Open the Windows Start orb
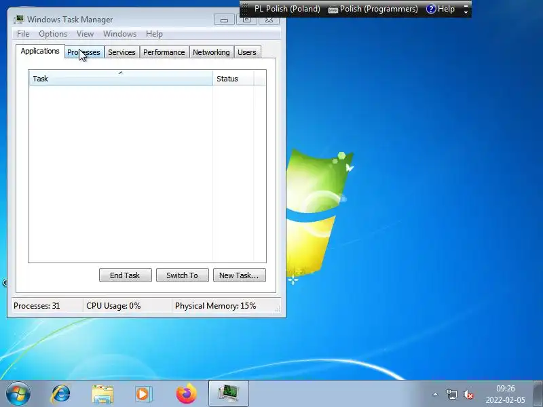The image size is (543, 407). [x=18, y=394]
